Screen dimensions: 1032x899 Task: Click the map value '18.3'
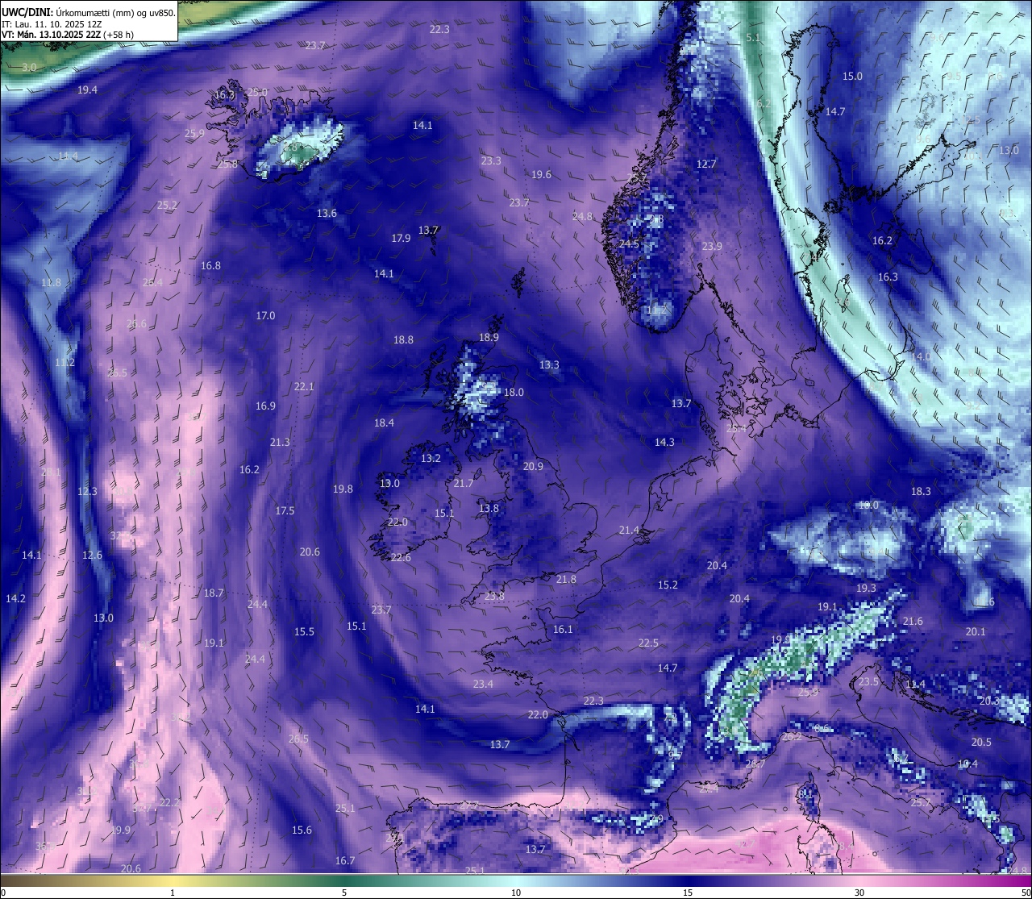[x=921, y=492]
